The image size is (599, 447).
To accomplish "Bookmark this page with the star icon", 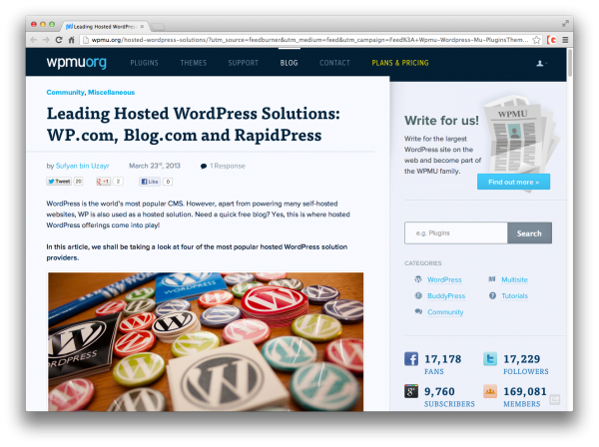I will click(x=536, y=40).
